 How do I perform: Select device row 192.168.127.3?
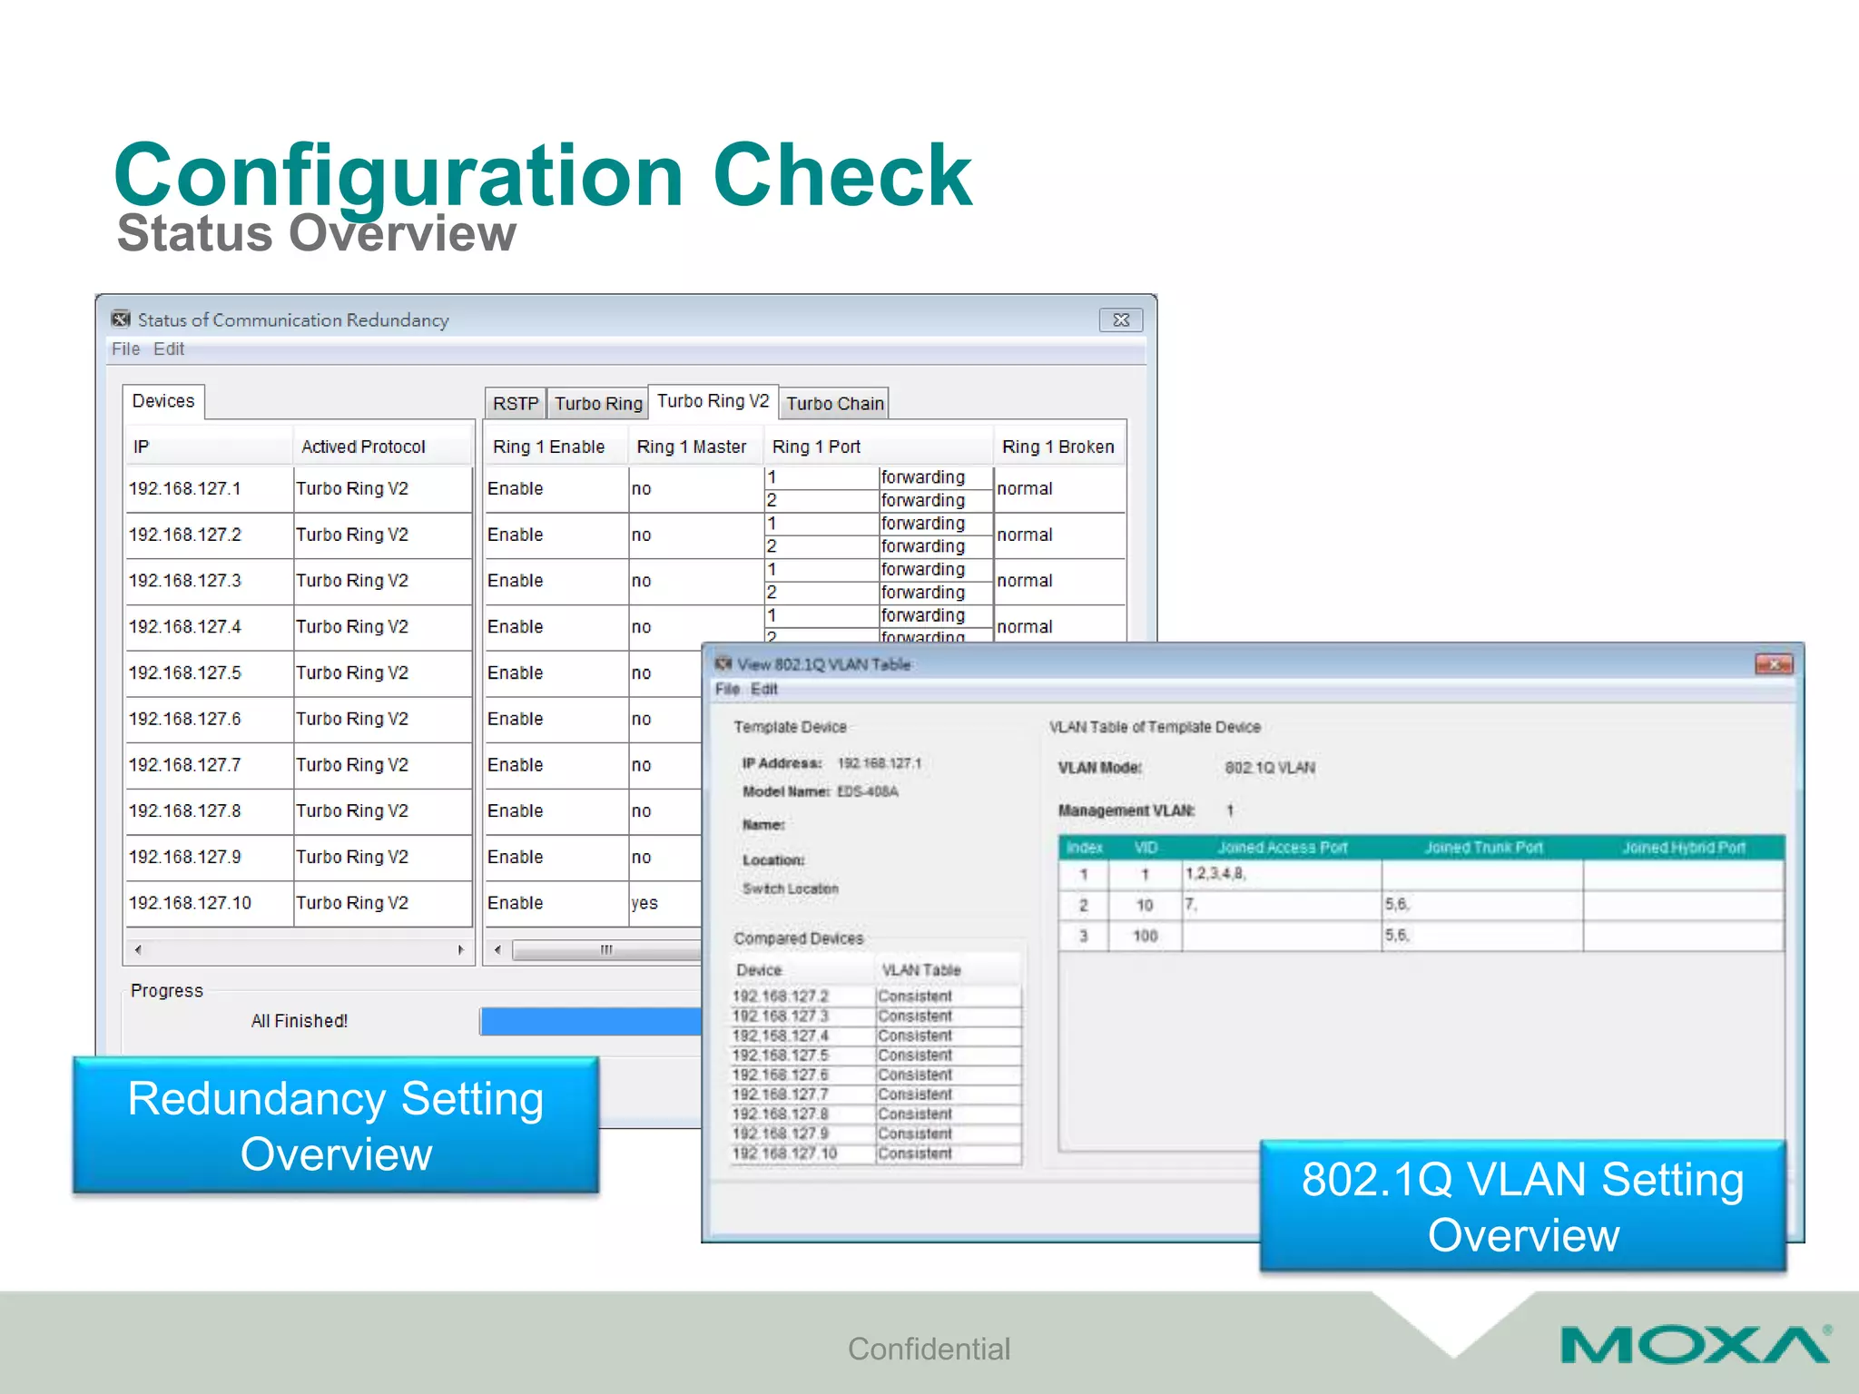pos(300,581)
